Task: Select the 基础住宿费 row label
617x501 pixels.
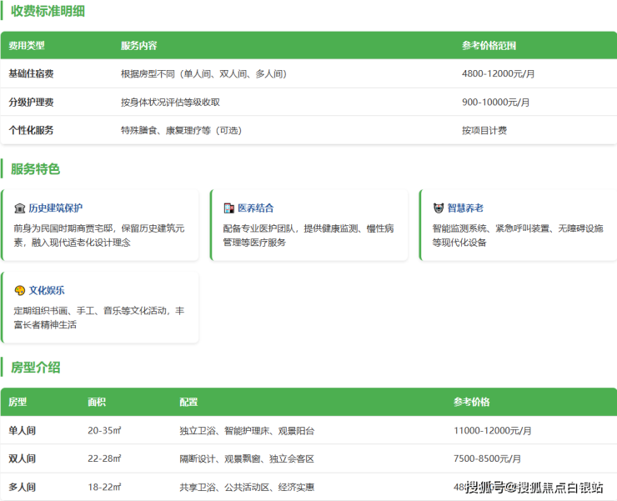Action: point(32,74)
